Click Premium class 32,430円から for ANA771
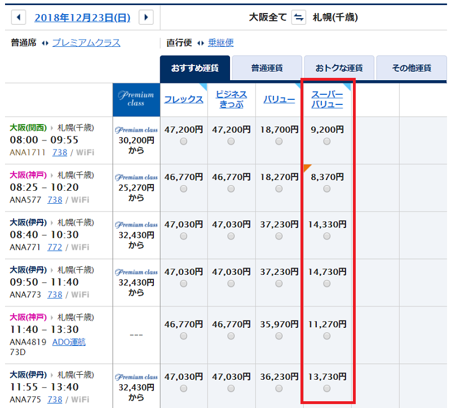The image size is (451, 408). pyautogui.click(x=136, y=235)
